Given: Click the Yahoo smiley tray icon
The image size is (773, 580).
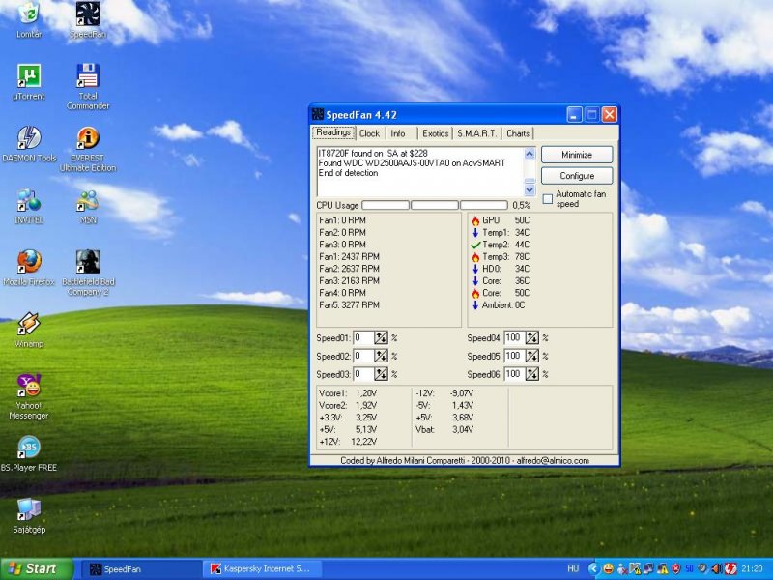Looking at the screenshot, I should pos(609,568).
